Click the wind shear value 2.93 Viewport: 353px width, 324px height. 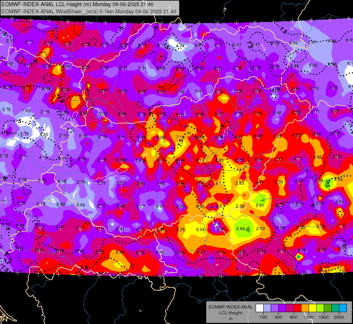pos(260,229)
